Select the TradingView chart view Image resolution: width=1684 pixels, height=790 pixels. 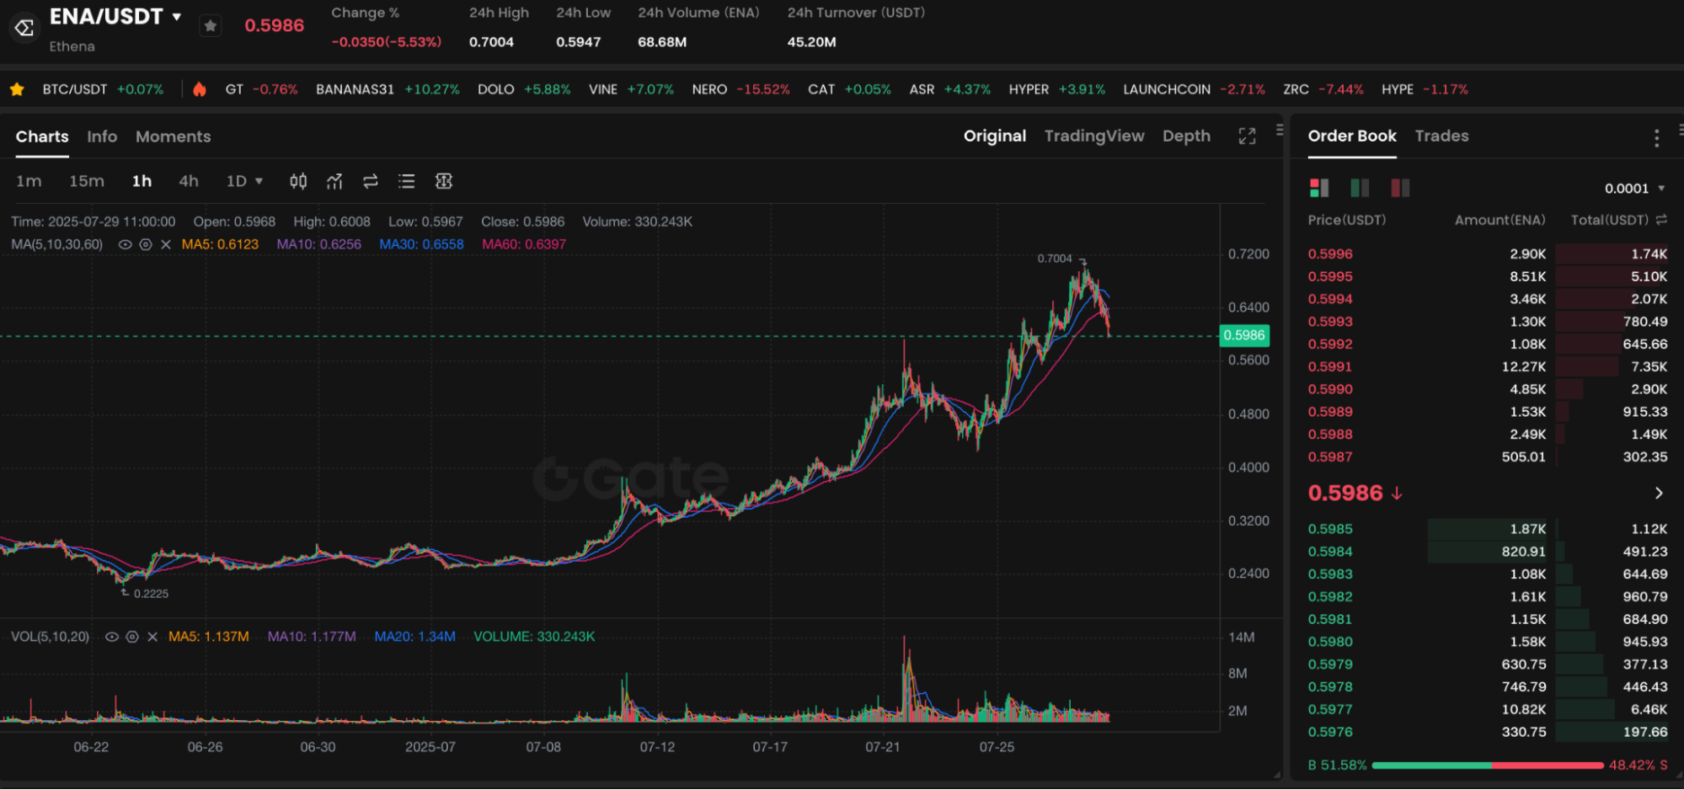1094,136
